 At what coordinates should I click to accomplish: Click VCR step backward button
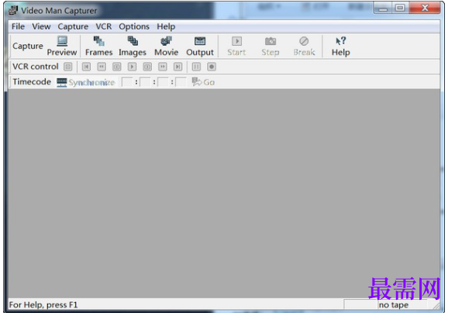[x=116, y=67]
